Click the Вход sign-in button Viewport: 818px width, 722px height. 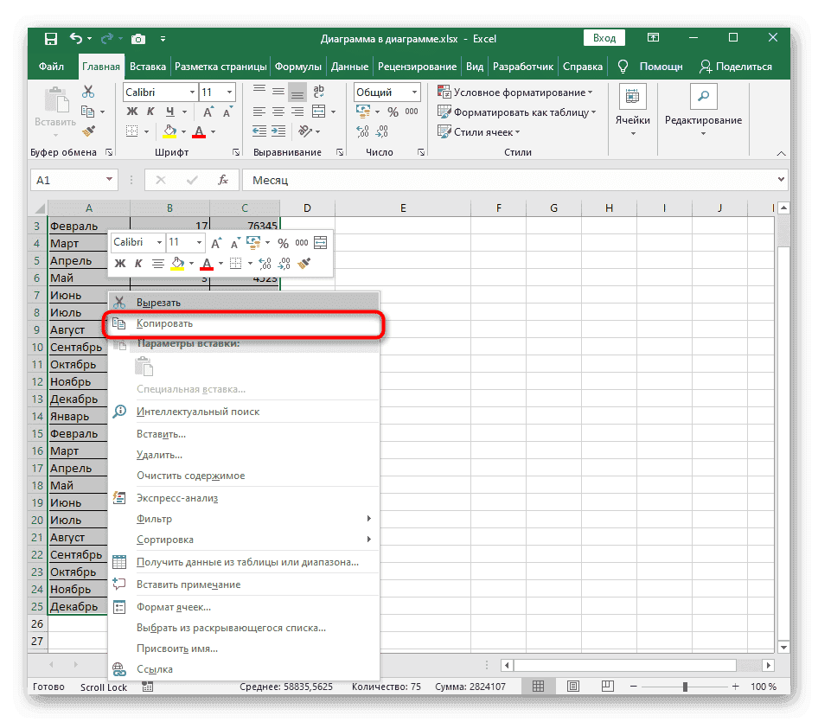point(605,38)
